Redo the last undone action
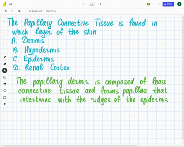This screenshot has height=147, width=184. point(12,11)
